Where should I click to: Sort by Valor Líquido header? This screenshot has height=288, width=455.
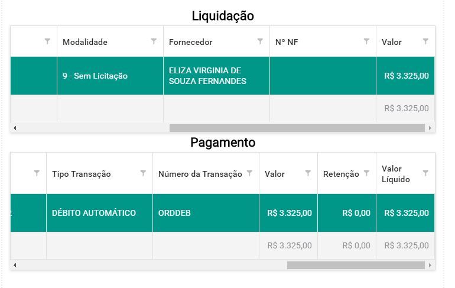[x=396, y=174]
